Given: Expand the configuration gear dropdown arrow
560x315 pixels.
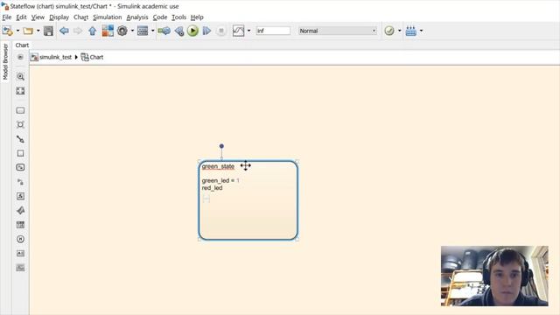Looking at the screenshot, I should 132,31.
